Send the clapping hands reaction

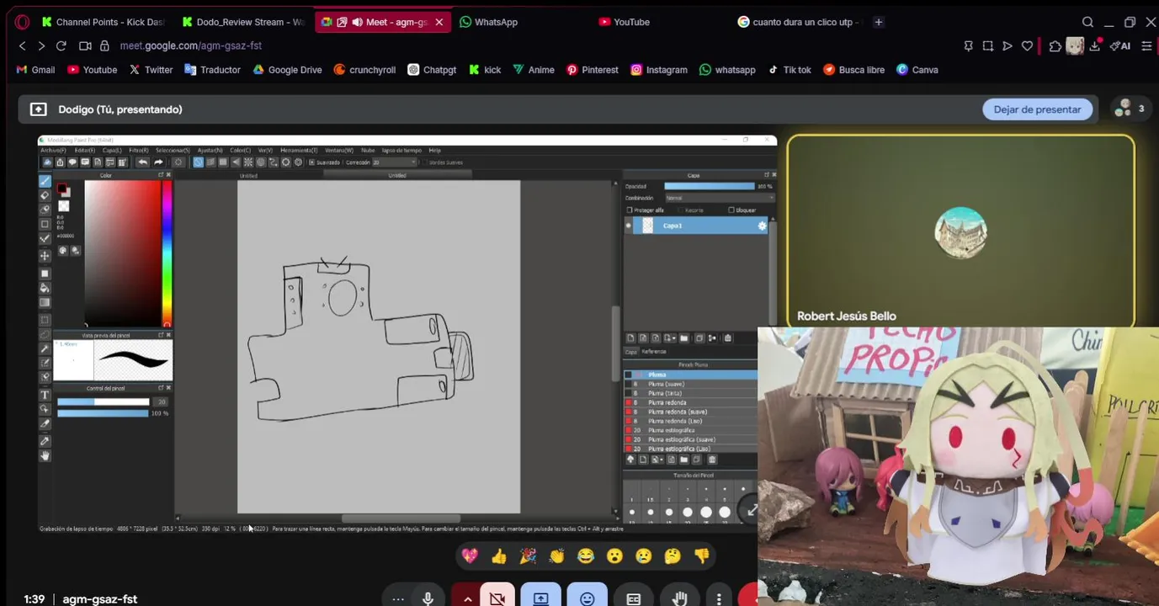pyautogui.click(x=556, y=555)
